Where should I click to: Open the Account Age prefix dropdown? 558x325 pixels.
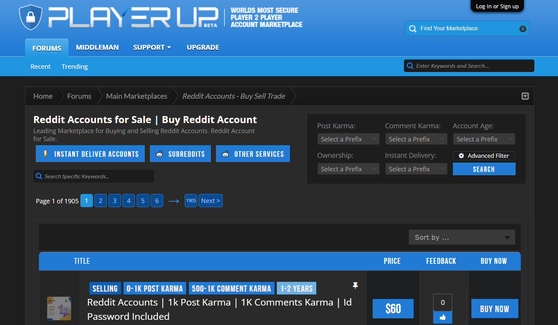click(484, 139)
